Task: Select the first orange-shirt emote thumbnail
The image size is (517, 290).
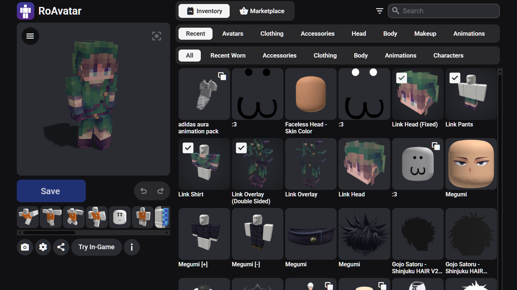Action: [x=28, y=217]
